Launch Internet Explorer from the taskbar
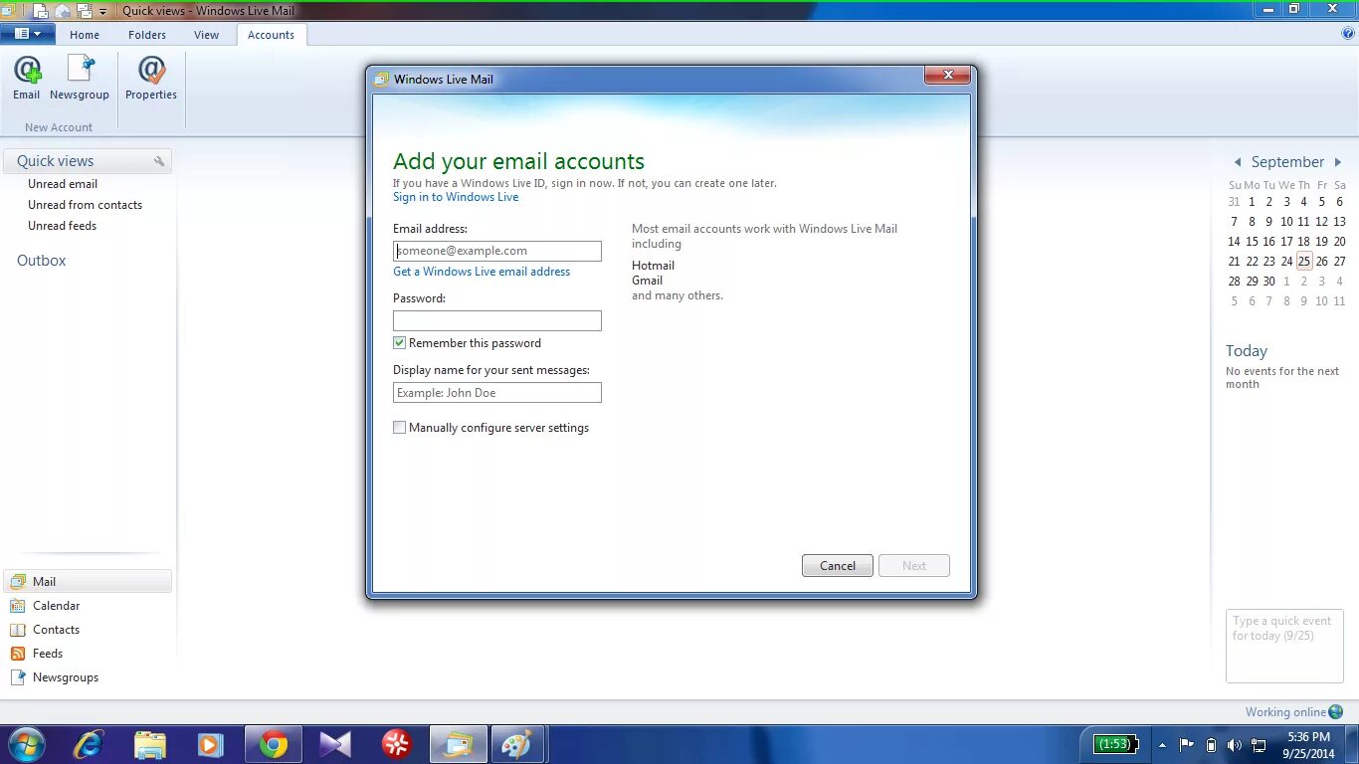1359x764 pixels. coord(89,744)
